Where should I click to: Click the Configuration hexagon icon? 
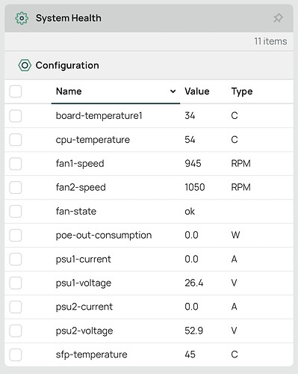(x=25, y=65)
